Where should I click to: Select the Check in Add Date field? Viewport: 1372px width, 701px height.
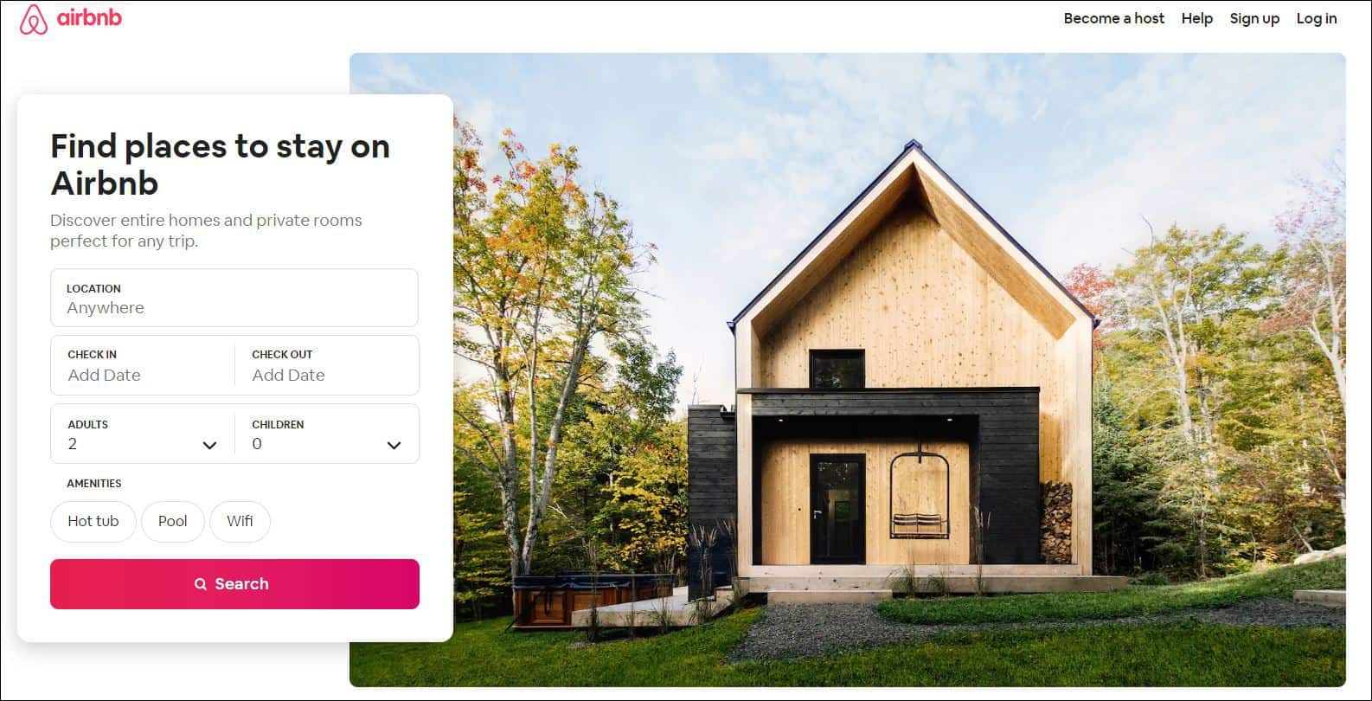click(143, 365)
